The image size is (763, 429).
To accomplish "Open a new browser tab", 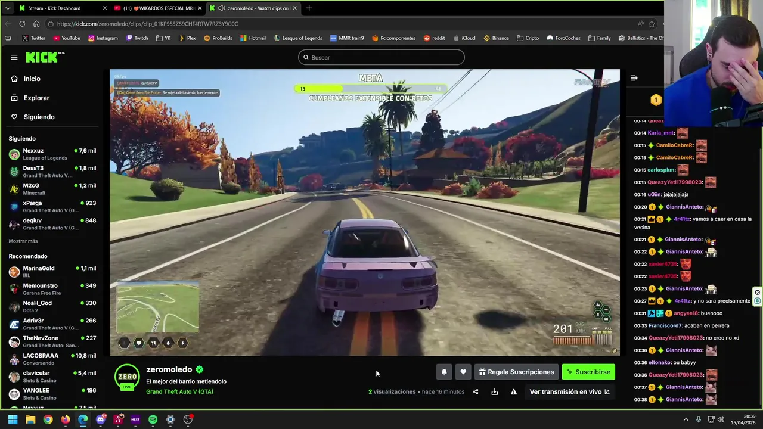I will tap(309, 8).
